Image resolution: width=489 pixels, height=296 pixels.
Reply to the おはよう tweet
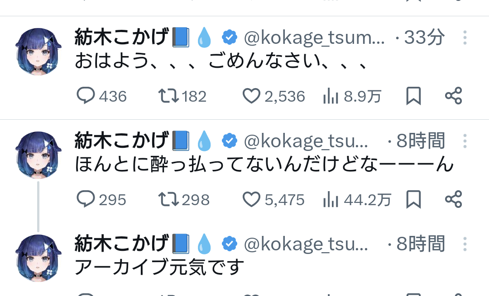pyautogui.click(x=86, y=96)
